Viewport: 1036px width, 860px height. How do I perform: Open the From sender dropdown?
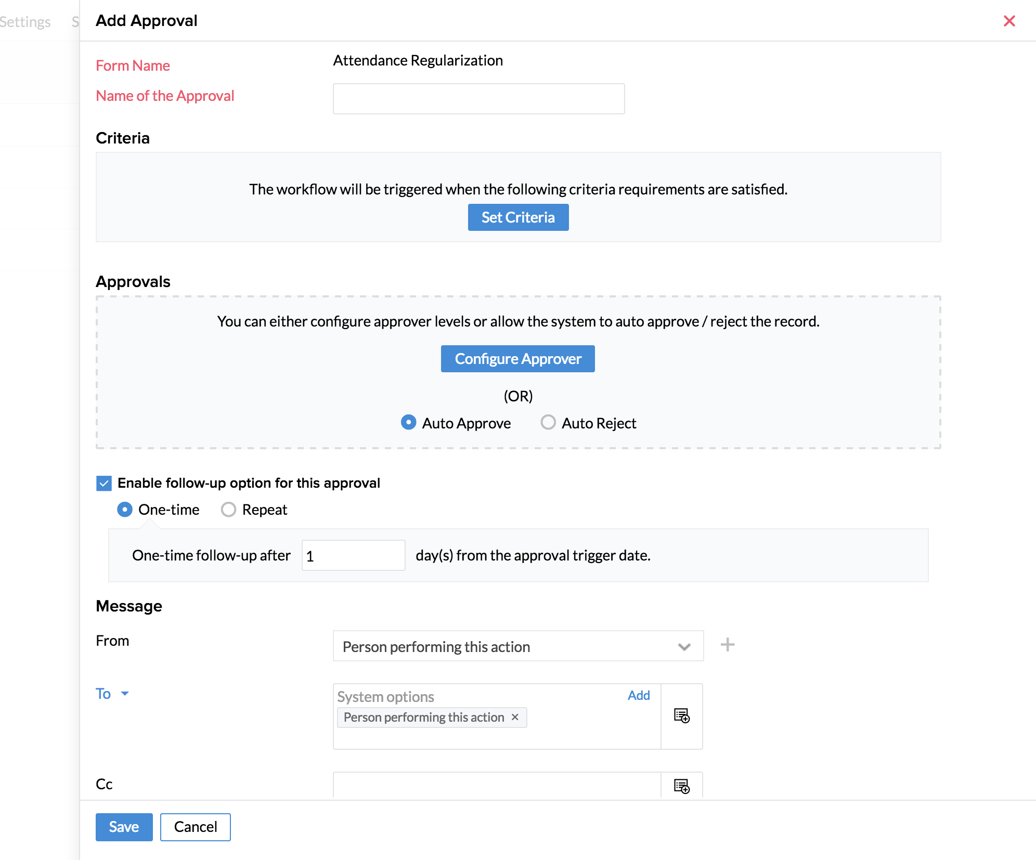pyautogui.click(x=518, y=646)
